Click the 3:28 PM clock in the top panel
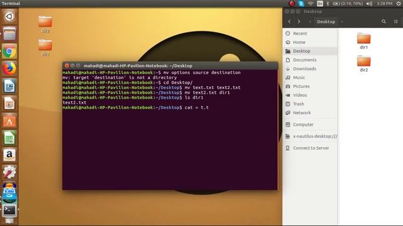The image size is (403, 226). click(385, 3)
